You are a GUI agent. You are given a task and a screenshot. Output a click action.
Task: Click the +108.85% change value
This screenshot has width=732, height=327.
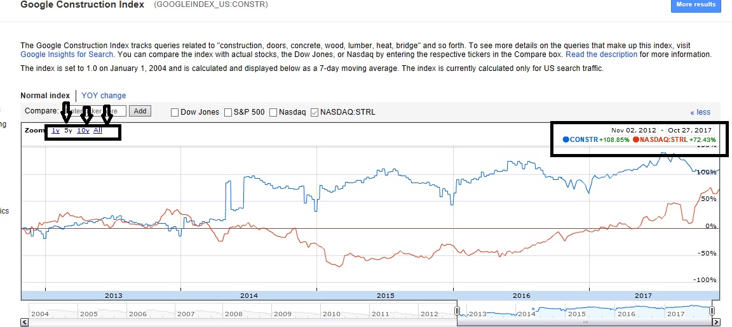point(614,139)
